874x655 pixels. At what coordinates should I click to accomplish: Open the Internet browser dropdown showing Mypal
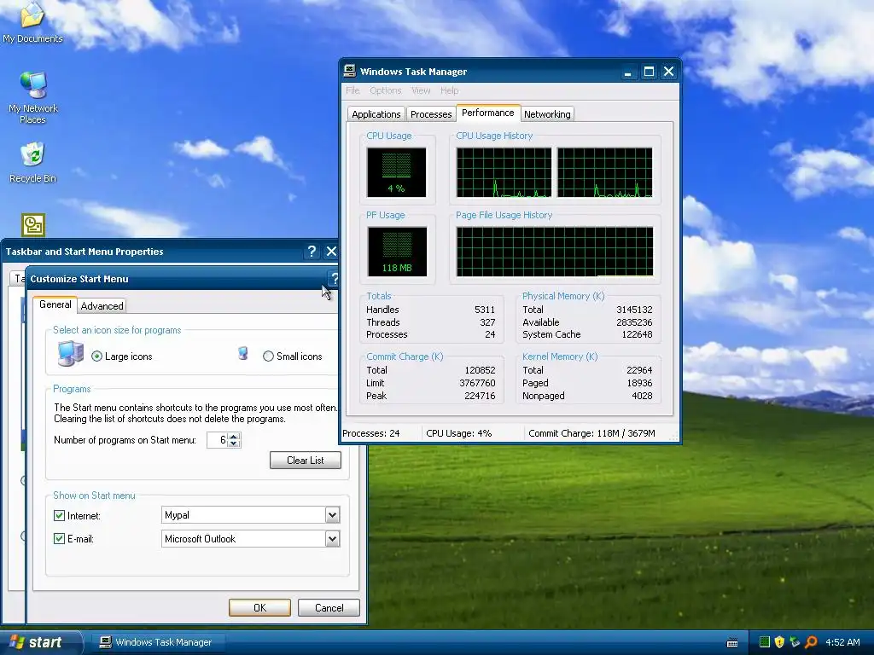pyautogui.click(x=332, y=515)
